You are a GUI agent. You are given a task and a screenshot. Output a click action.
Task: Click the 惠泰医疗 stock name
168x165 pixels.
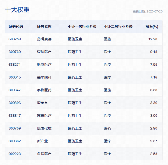(44, 116)
